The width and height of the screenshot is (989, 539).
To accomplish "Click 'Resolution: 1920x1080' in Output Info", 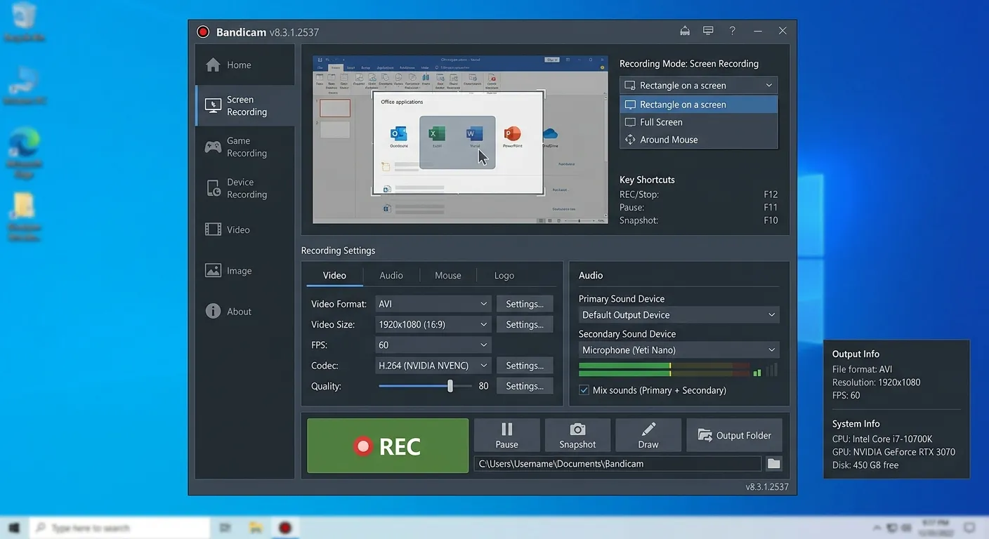I will (876, 382).
